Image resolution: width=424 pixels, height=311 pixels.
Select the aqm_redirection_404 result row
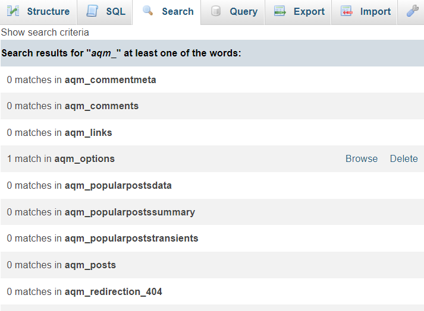(84, 291)
